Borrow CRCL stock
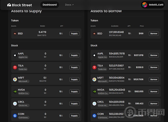The width and height of the screenshot is (168, 122). coord(154,104)
